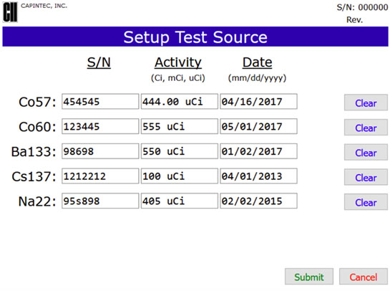Click the Capintec CII logo icon
The image size is (390, 291).
point(10,12)
